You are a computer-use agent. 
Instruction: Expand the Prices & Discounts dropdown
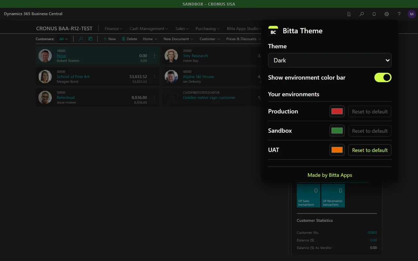point(243,39)
